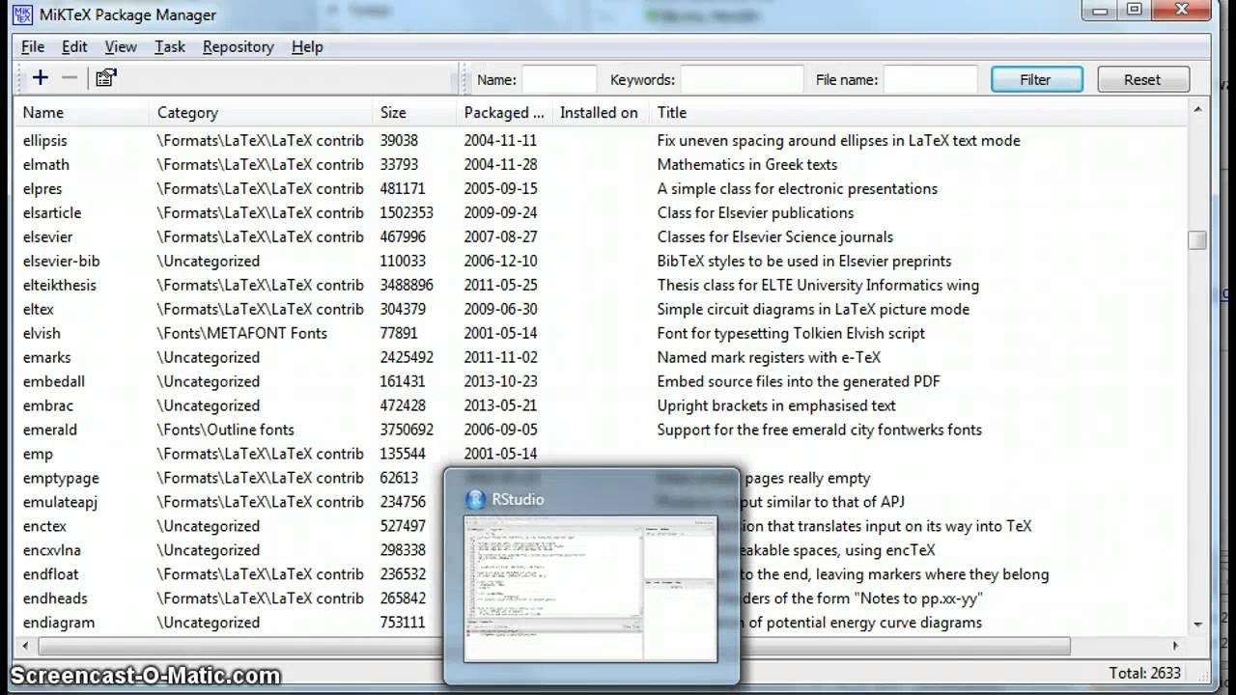This screenshot has width=1236, height=695.
Task: Click the MiKTeX title bar icon
Action: point(23,14)
